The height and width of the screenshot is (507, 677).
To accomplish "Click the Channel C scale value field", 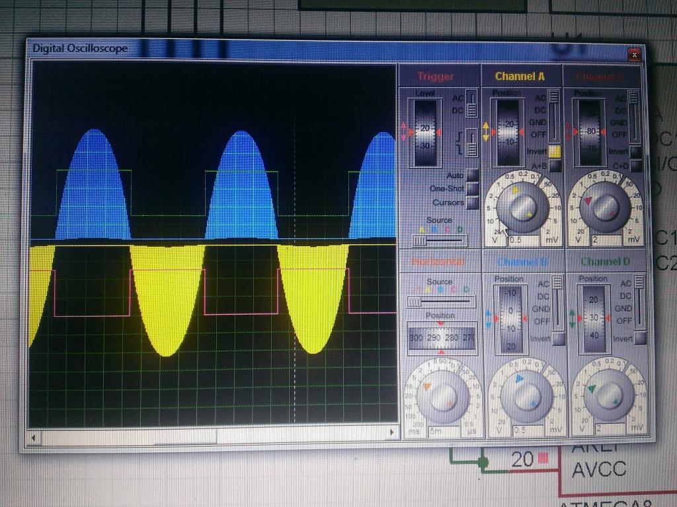I will (606, 240).
